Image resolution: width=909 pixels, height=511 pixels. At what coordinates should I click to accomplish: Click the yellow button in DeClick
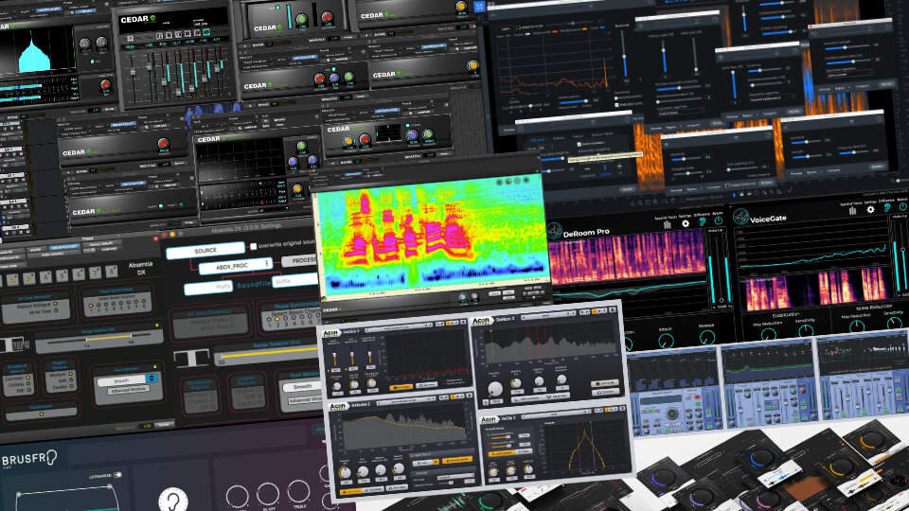pos(401,386)
